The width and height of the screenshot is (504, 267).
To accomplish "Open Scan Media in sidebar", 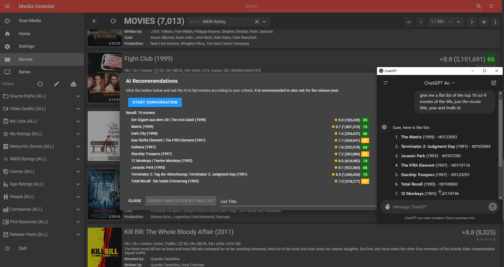I will point(42,21).
